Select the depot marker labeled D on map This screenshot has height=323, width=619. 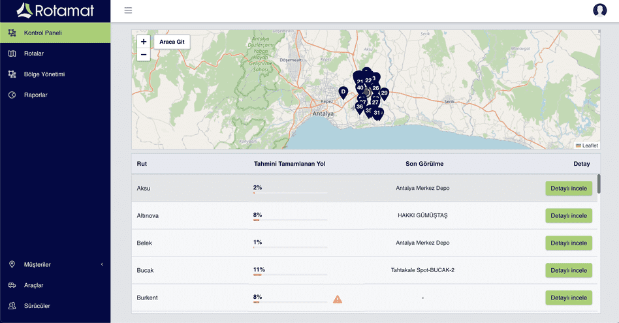coord(343,92)
